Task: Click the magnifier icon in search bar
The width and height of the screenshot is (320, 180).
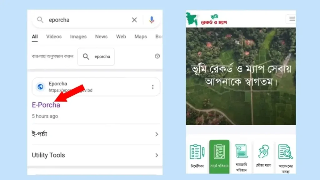Action: [x=40, y=20]
